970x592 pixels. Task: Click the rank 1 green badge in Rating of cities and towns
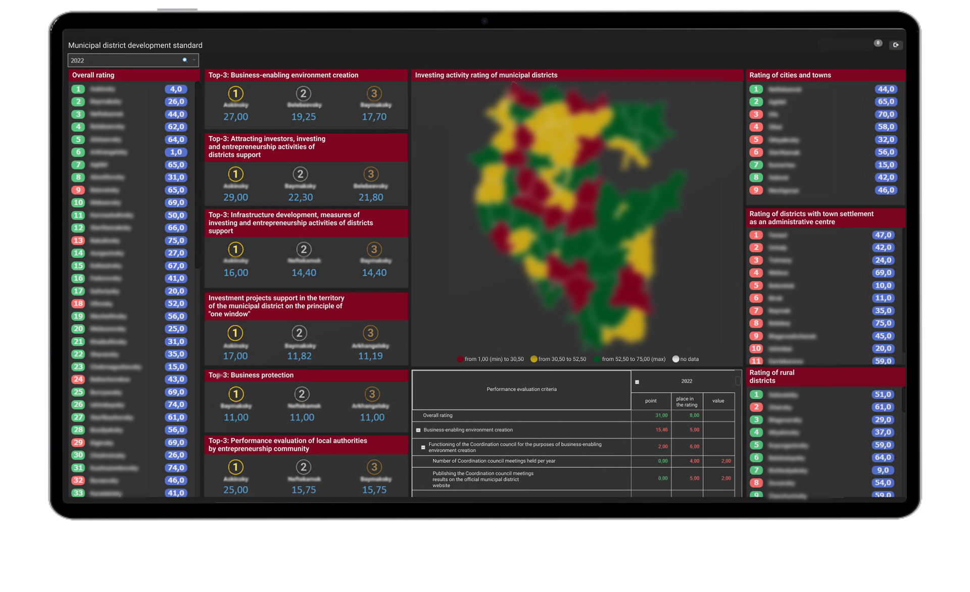pyautogui.click(x=756, y=89)
